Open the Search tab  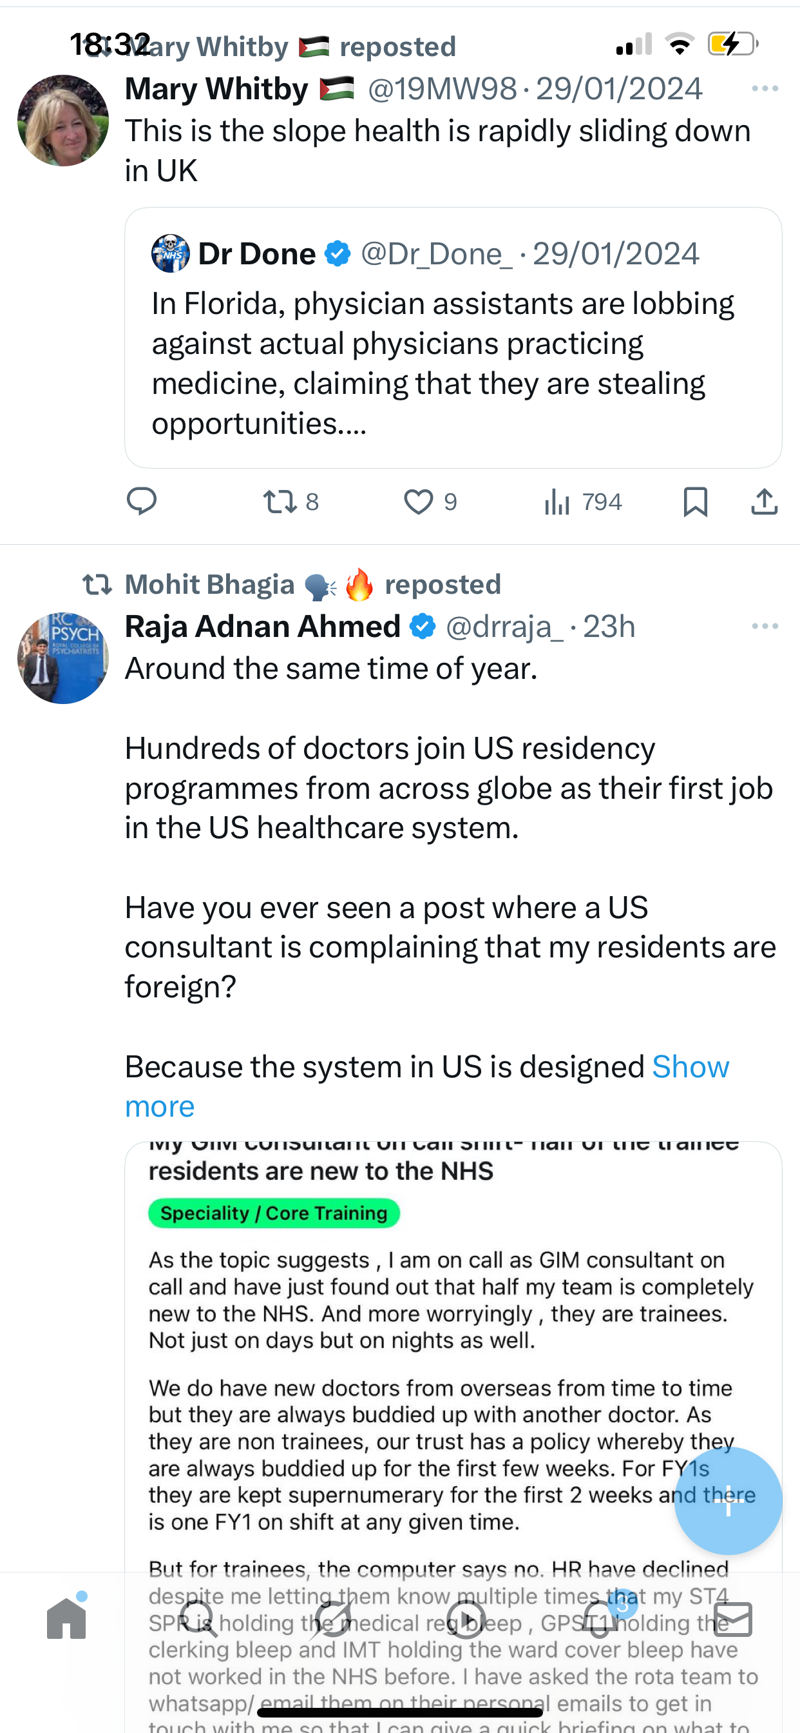coord(198,1620)
